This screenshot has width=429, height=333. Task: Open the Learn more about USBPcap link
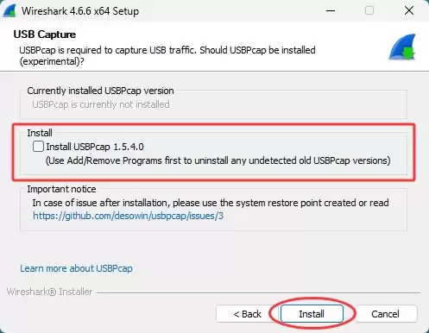tap(76, 268)
